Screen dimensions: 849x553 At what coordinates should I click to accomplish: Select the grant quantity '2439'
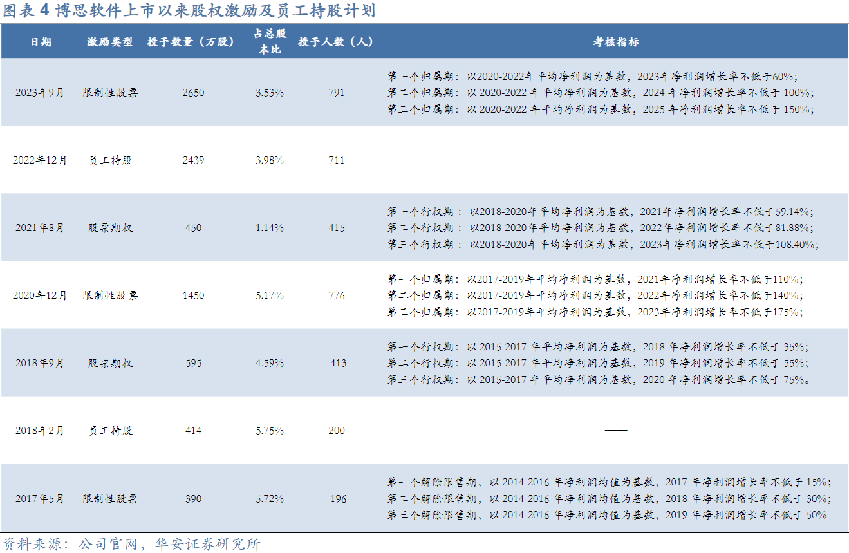coord(193,160)
